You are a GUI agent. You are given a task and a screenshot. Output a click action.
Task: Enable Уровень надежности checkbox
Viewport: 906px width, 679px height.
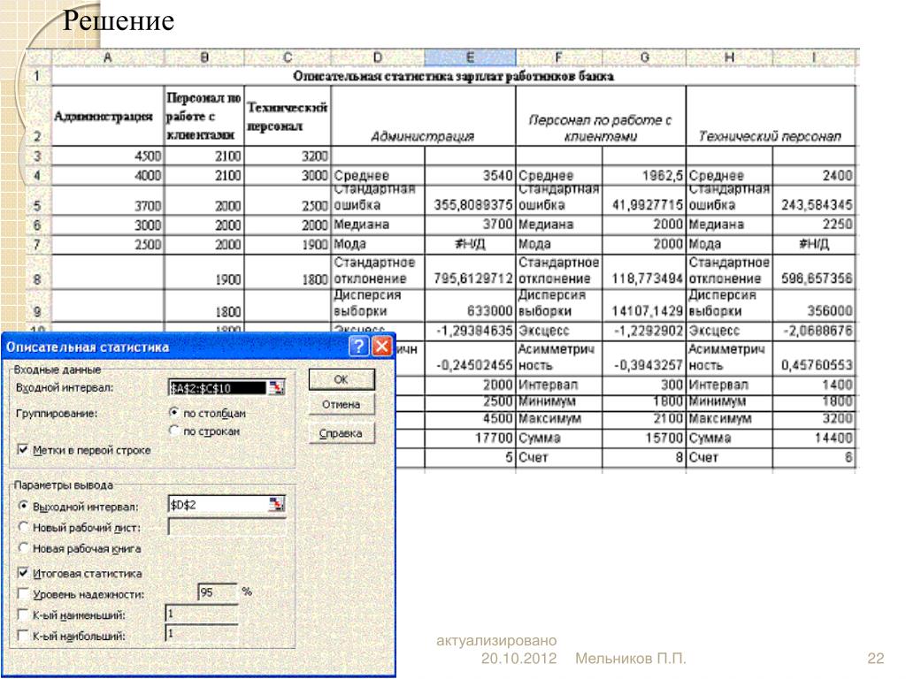(23, 593)
